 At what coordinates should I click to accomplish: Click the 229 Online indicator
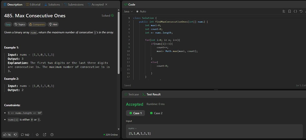[111, 135]
